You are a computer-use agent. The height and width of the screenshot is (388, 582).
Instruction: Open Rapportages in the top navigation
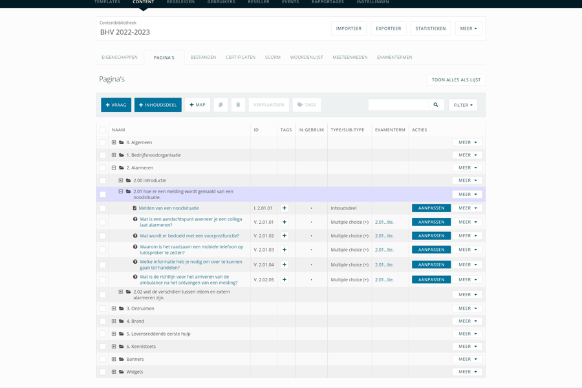click(x=328, y=2)
